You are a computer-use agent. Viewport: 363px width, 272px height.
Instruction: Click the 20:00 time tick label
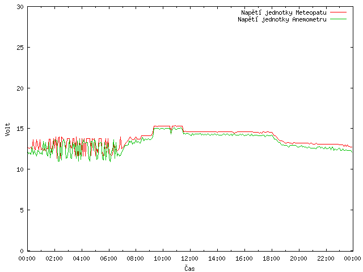coord(298,258)
